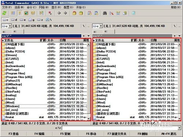The image size is (183, 137).
Task: Open the 选择 menu
Action: coord(19,7)
